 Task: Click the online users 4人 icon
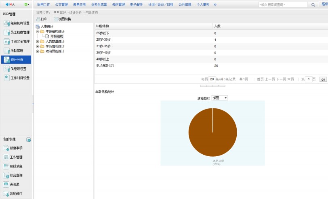tap(10, 4)
